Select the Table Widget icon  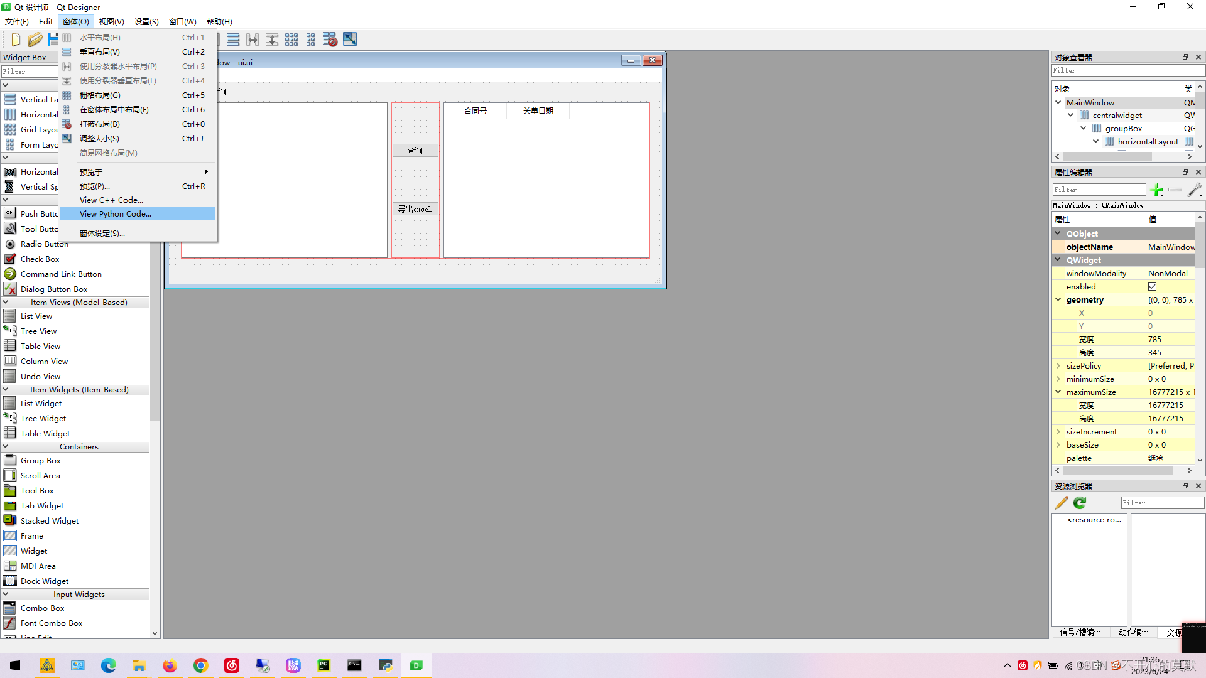click(x=10, y=433)
